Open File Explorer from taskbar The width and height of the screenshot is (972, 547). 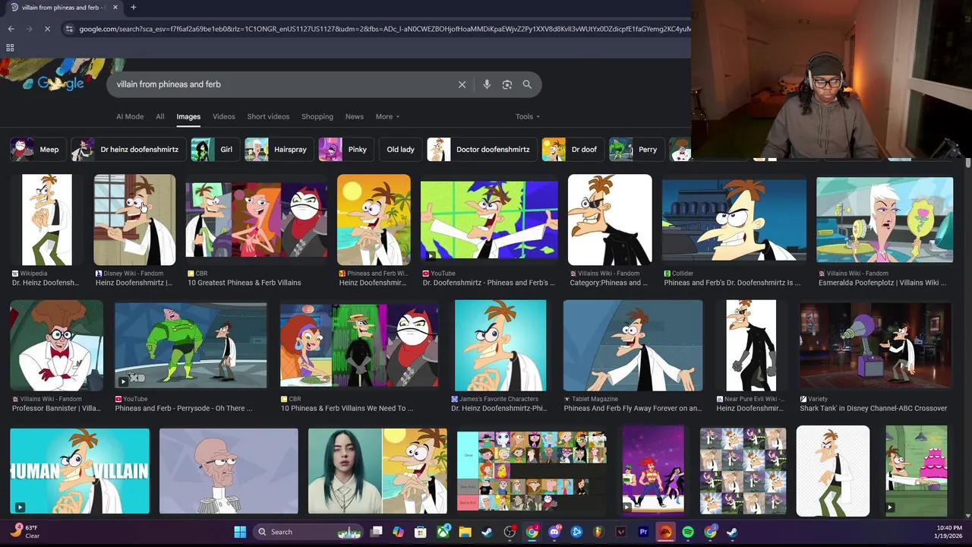pos(465,532)
